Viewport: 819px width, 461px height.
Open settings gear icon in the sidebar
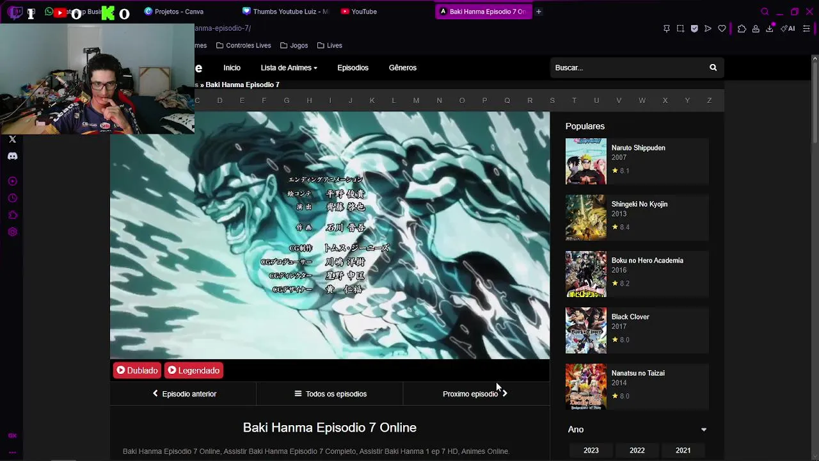point(12,232)
